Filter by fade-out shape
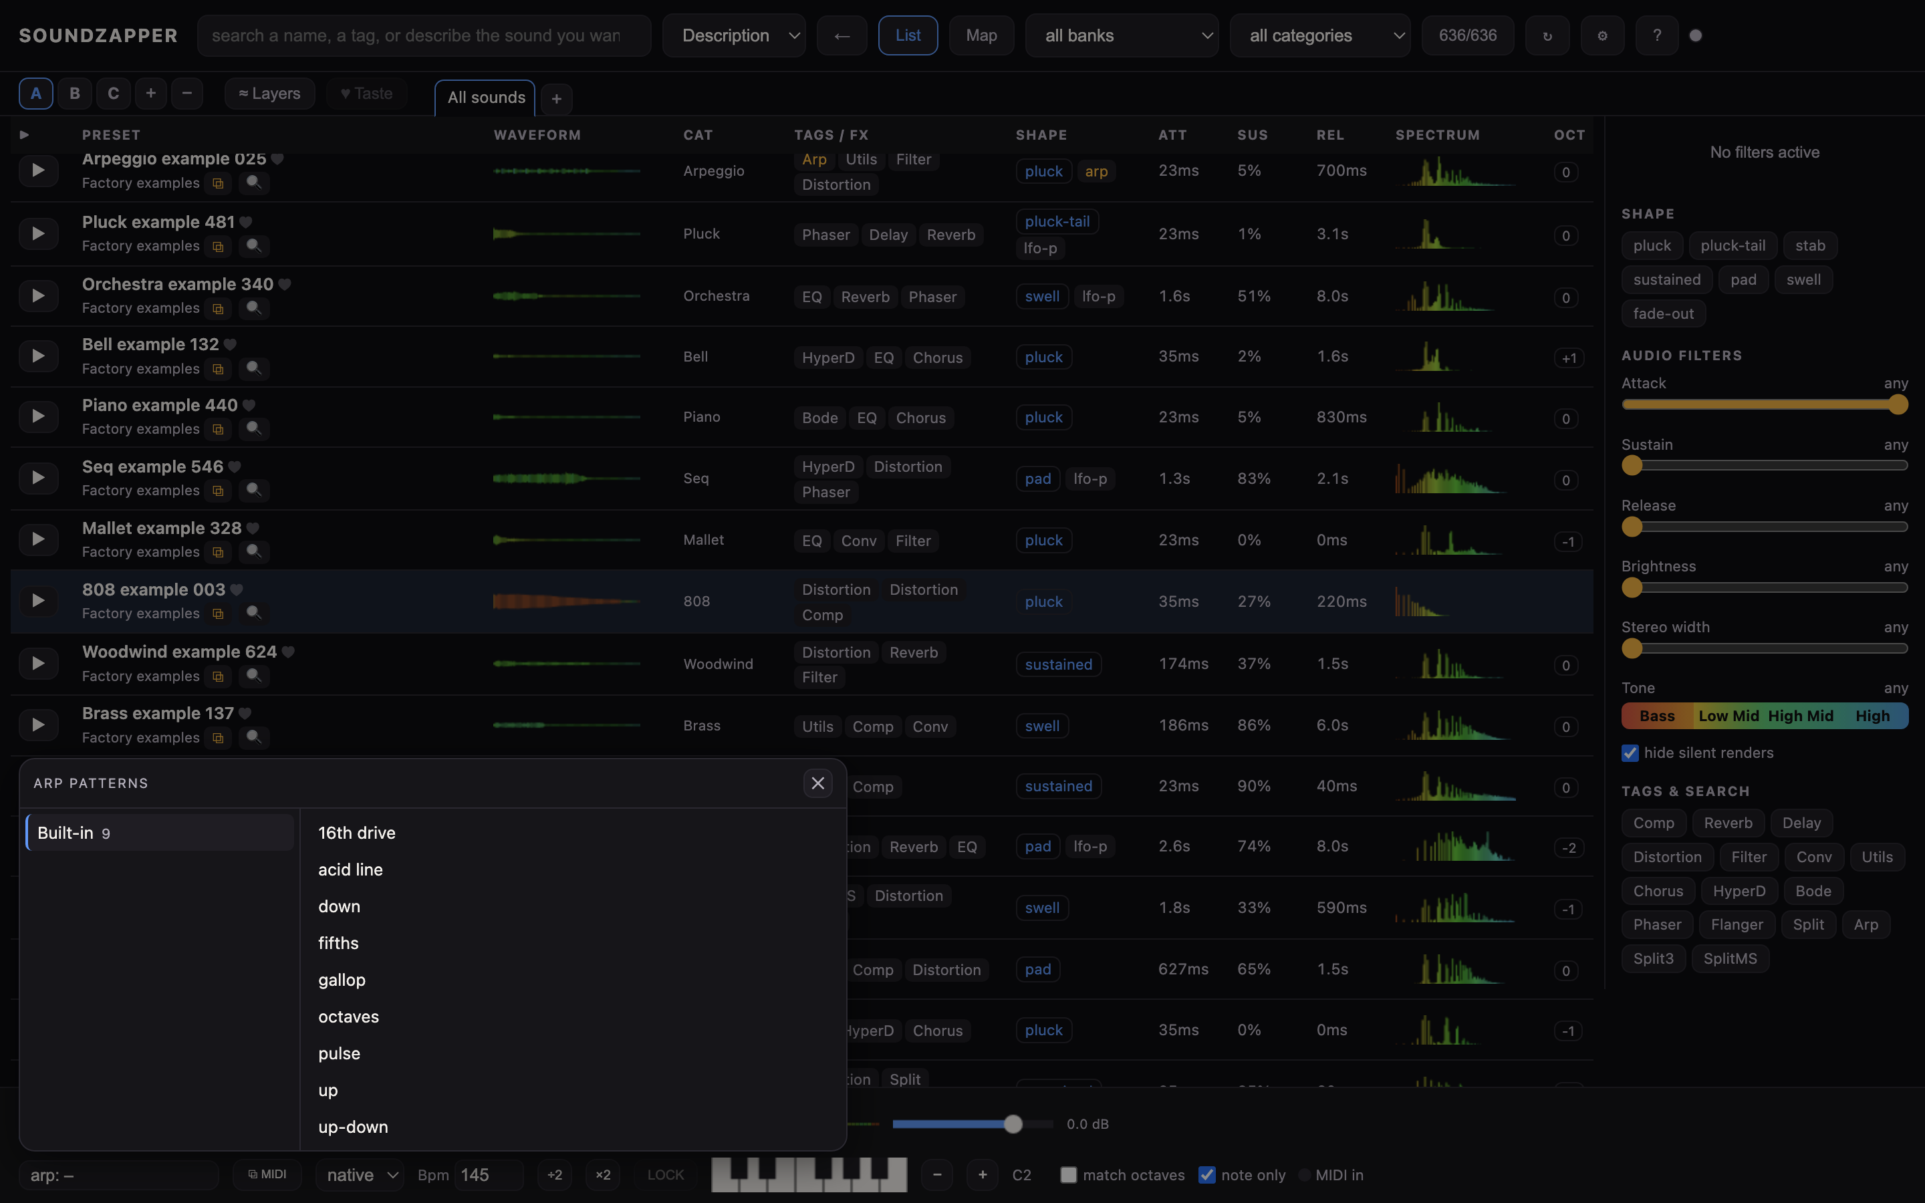This screenshot has height=1203, width=1925. click(1663, 314)
